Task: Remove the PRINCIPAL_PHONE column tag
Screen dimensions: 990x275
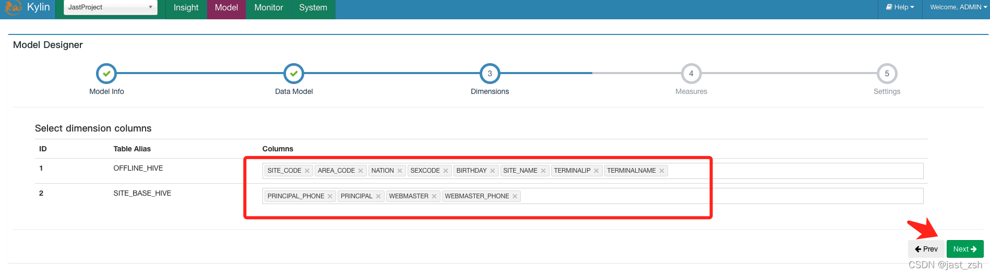Action: 330,196
